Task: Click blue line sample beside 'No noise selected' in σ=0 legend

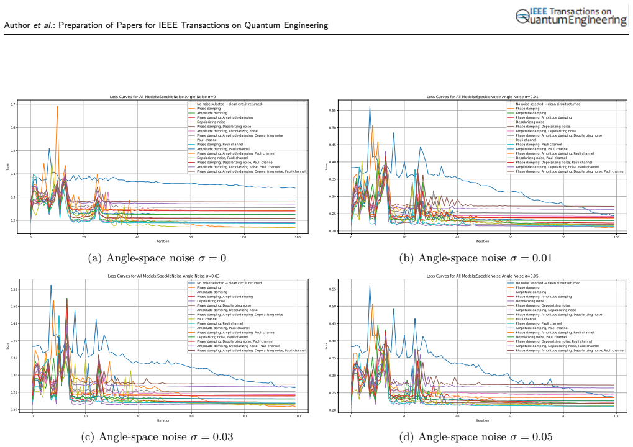Action: (191, 104)
